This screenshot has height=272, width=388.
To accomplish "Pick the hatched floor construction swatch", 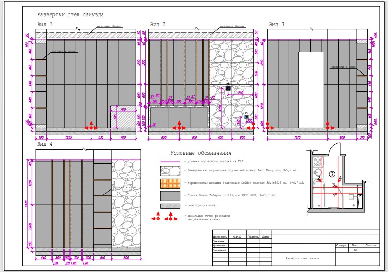I will tap(170, 206).
